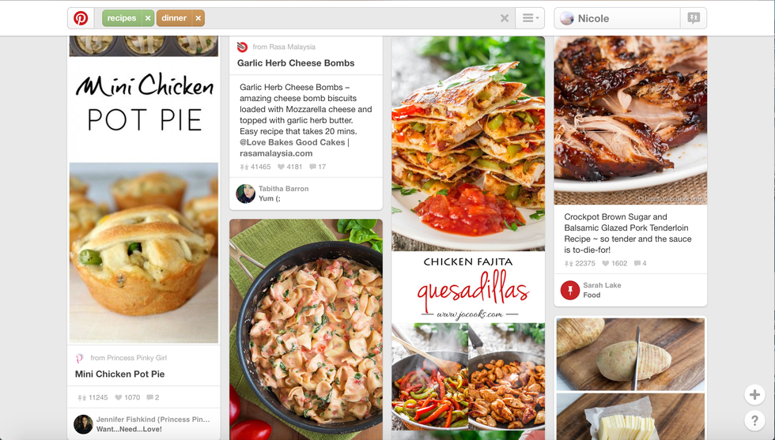This screenshot has height=440, width=775.
Task: Click the Pinterest logo home icon
Action: (x=81, y=18)
